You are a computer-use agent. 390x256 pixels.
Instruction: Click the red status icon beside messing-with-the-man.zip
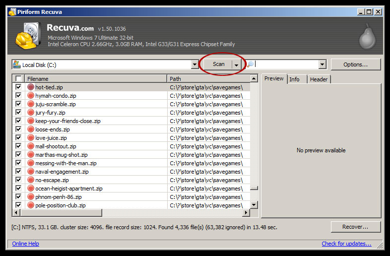point(31,163)
